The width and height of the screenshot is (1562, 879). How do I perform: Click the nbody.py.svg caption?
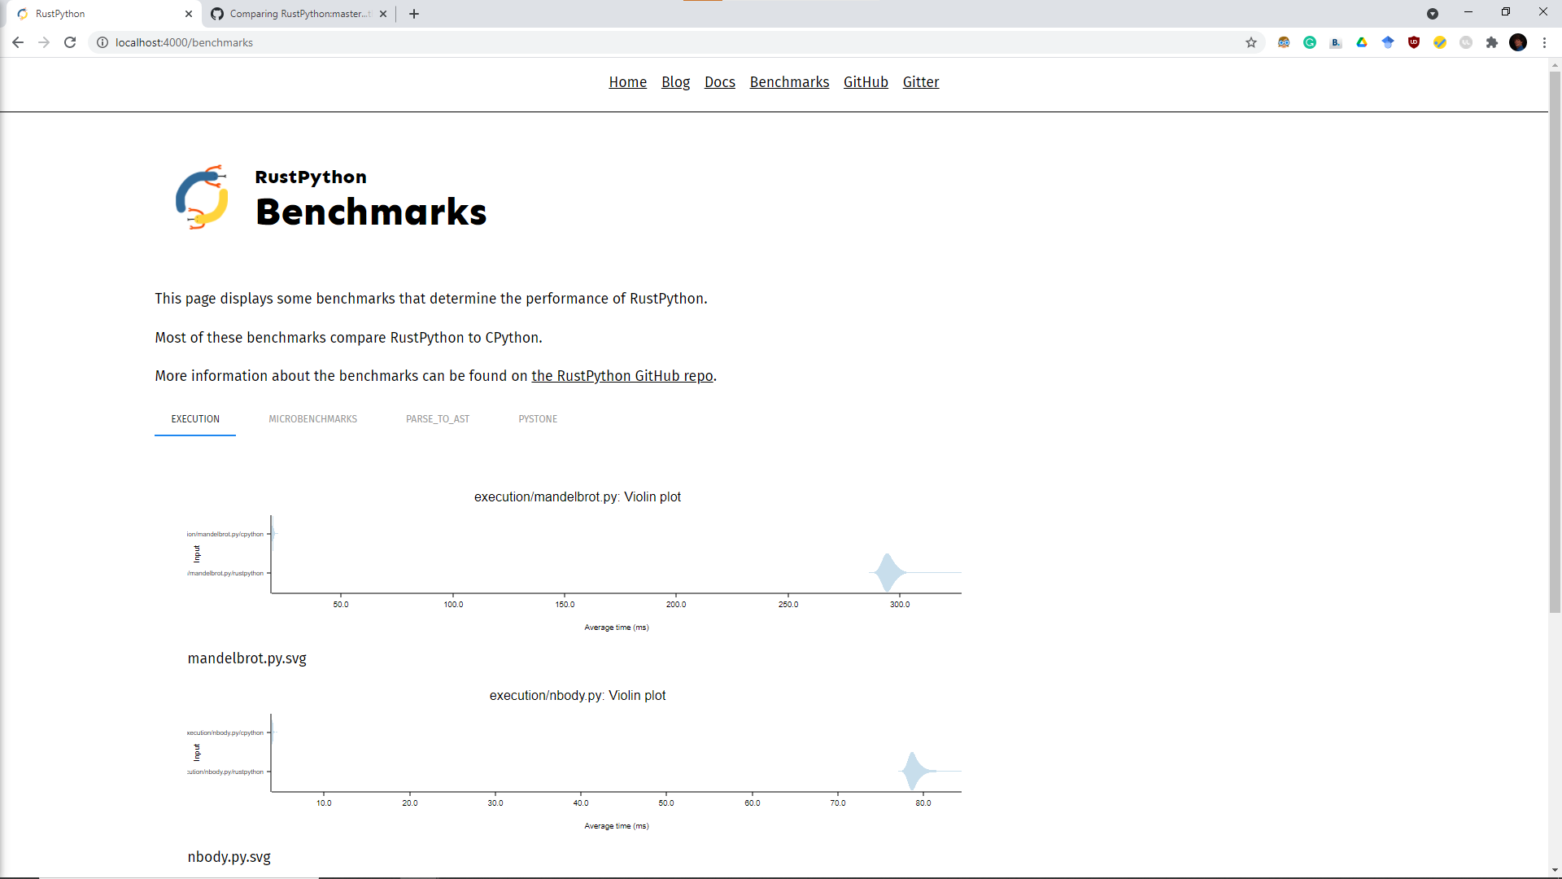[229, 857]
